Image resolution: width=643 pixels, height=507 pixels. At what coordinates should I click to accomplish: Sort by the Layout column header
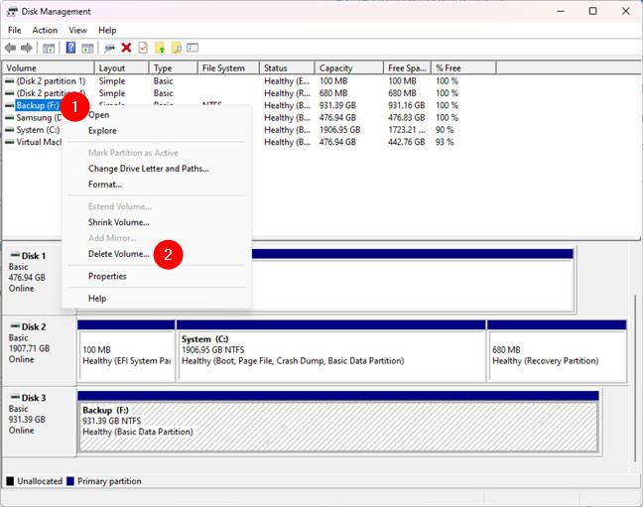tap(121, 68)
